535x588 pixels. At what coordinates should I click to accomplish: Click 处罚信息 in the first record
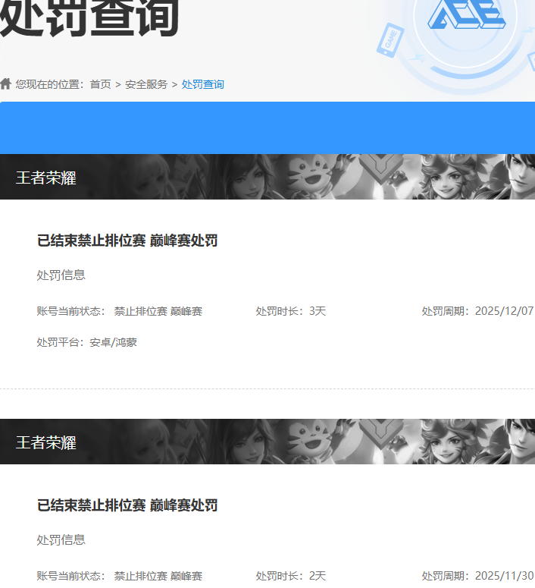(x=61, y=275)
